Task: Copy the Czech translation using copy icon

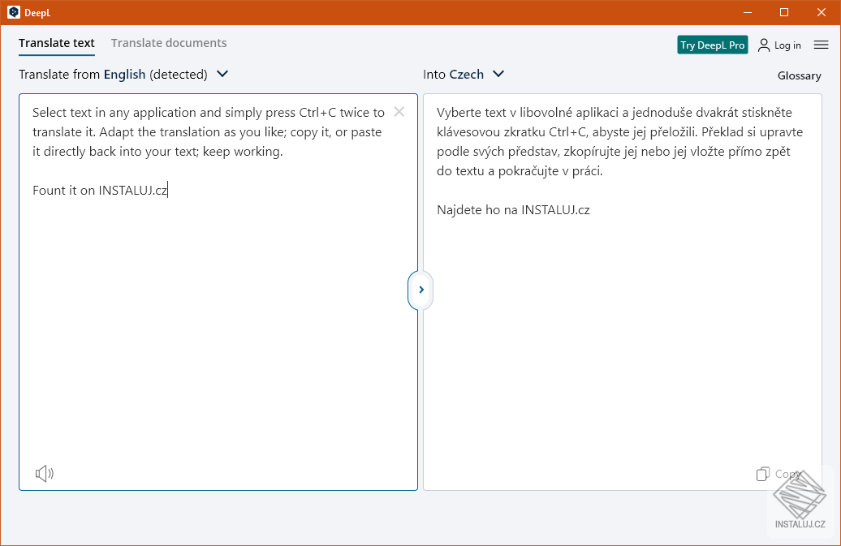Action: (x=764, y=473)
